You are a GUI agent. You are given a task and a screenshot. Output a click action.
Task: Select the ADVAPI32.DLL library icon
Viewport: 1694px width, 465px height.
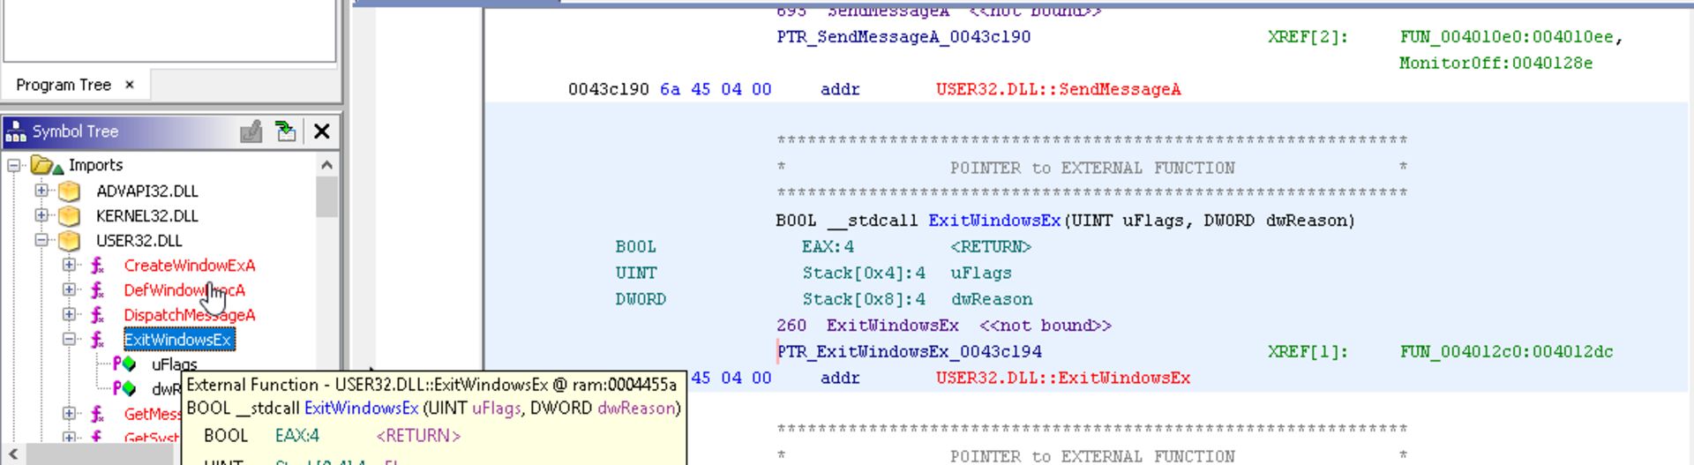(x=70, y=191)
